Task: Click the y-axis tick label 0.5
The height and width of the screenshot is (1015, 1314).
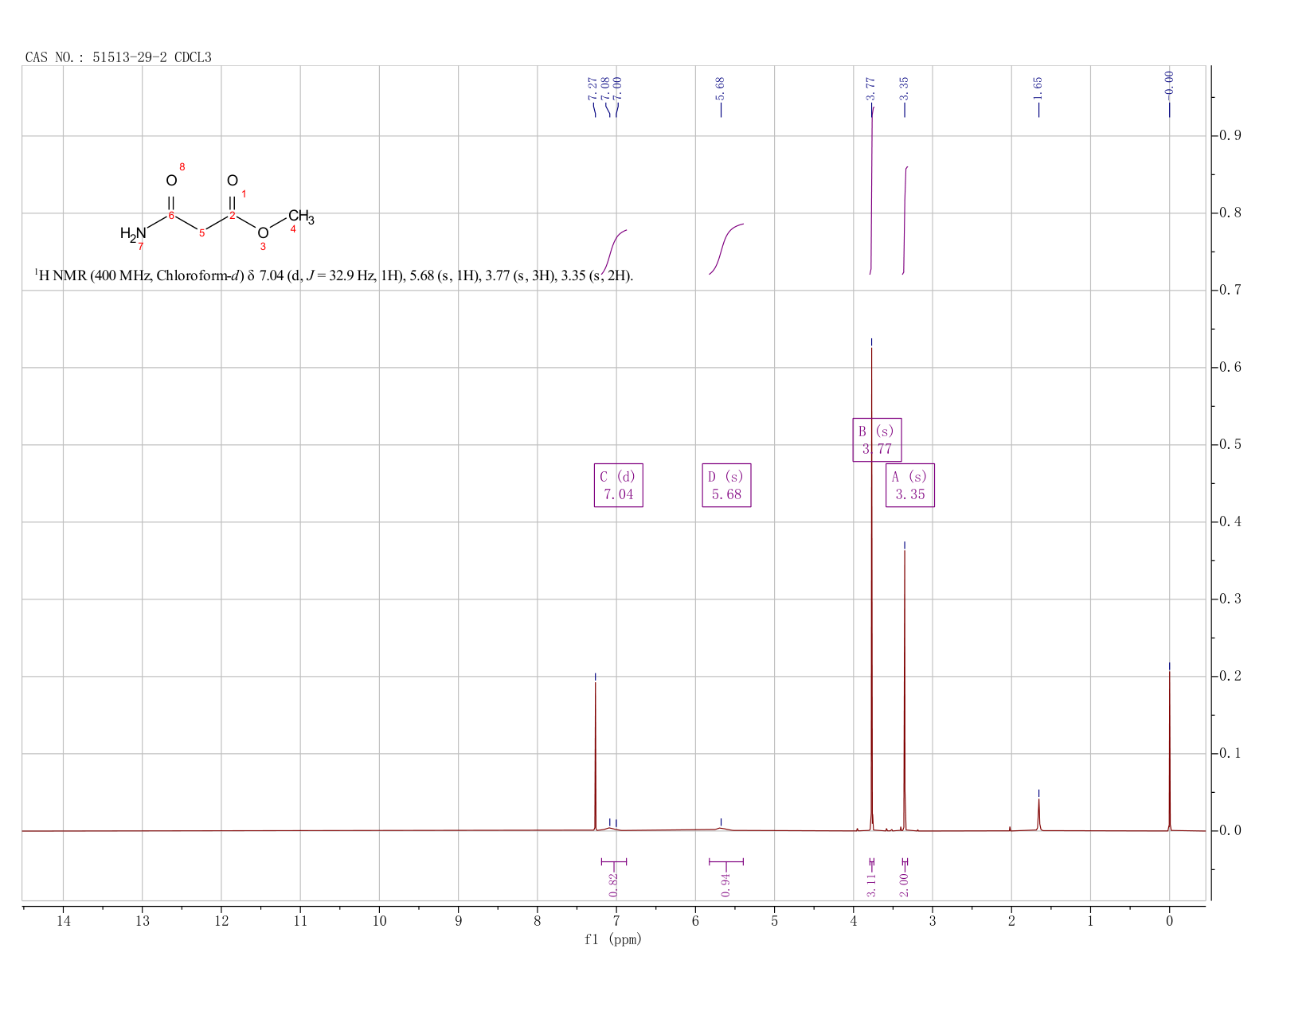Action: (x=1230, y=444)
